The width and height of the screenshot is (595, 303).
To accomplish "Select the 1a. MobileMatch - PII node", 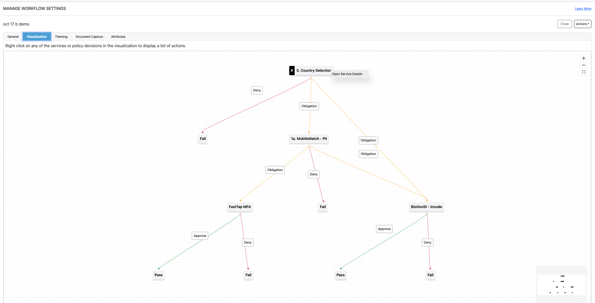I will 309,139.
